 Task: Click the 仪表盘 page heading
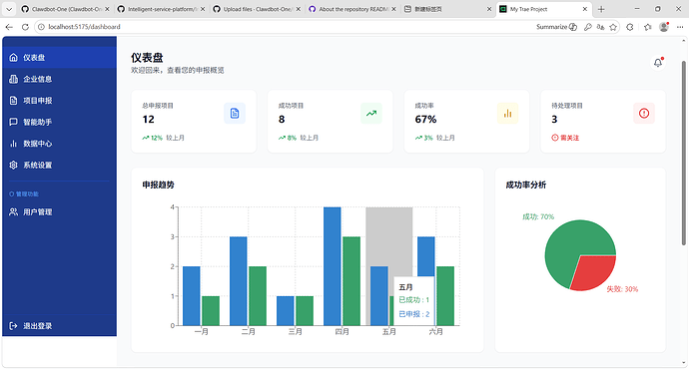tap(147, 58)
